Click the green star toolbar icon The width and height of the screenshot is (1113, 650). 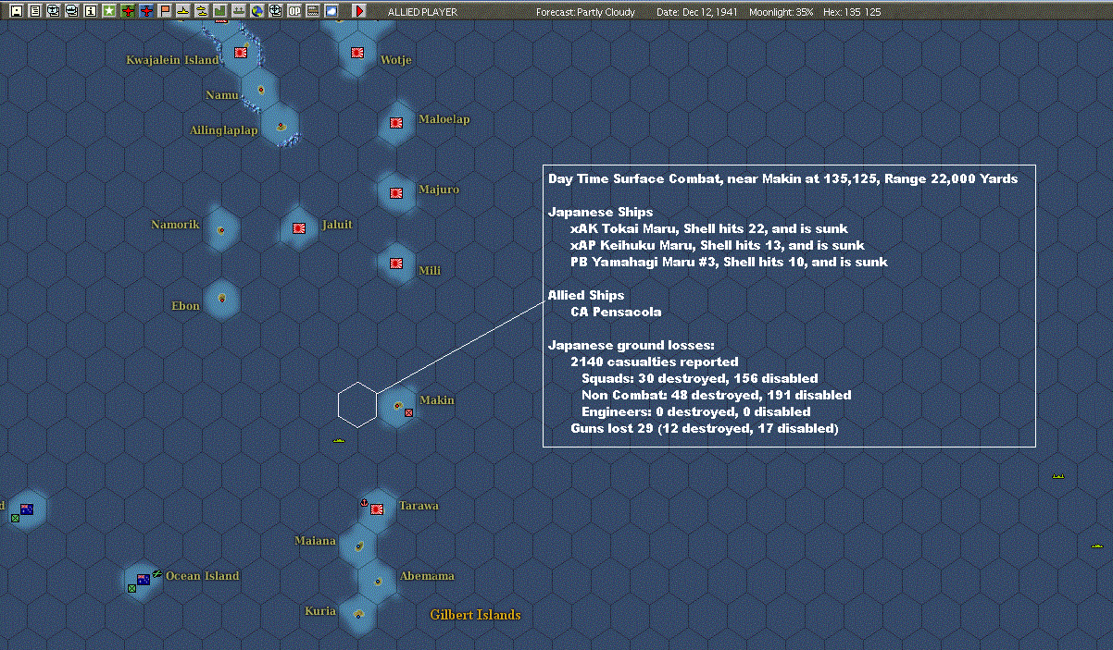tap(109, 11)
